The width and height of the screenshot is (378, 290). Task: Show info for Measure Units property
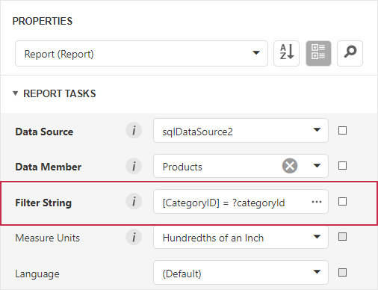point(134,237)
